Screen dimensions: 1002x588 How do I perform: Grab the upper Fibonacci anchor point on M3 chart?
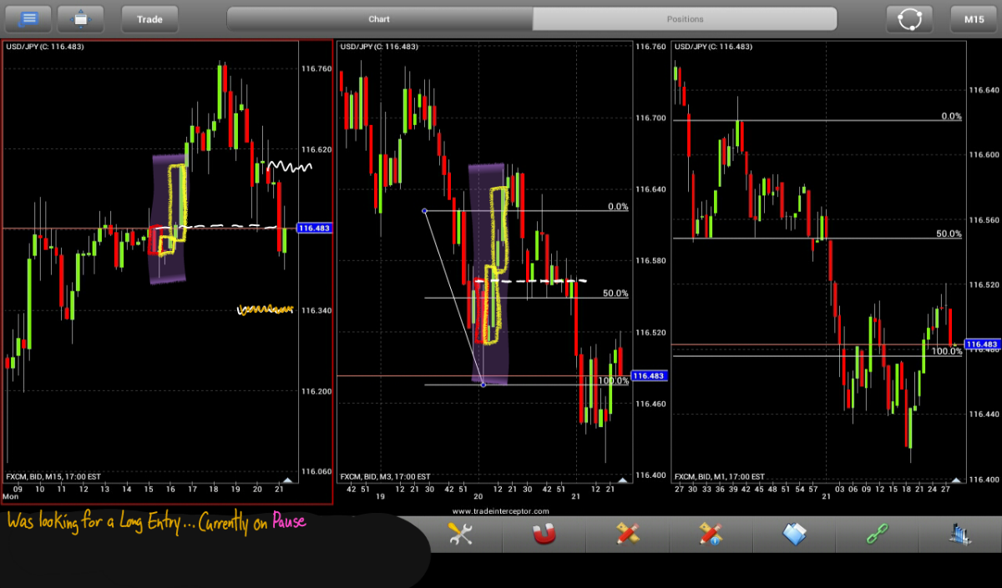coord(424,210)
